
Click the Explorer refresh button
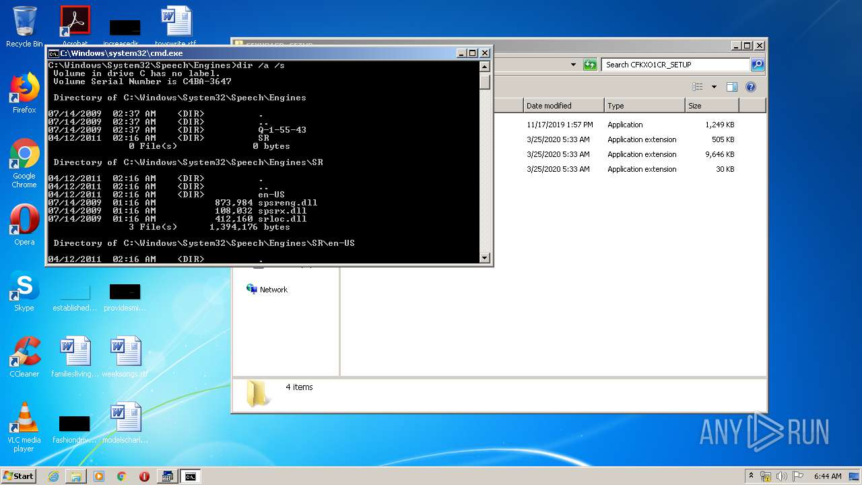click(x=590, y=65)
